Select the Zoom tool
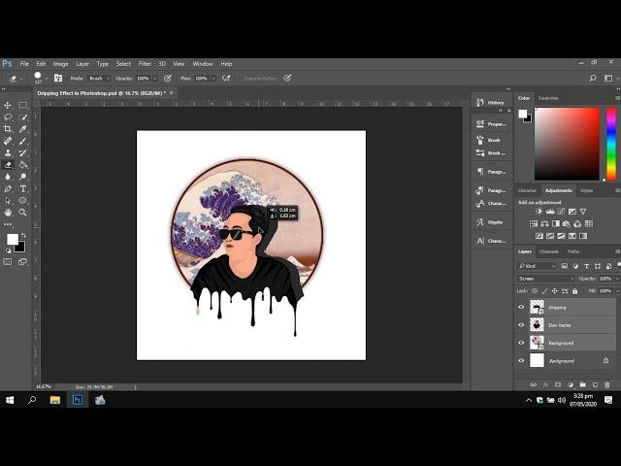Image resolution: width=621 pixels, height=466 pixels. 22,213
